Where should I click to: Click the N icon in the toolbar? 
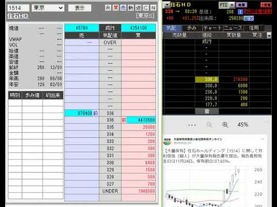(x=153, y=7)
